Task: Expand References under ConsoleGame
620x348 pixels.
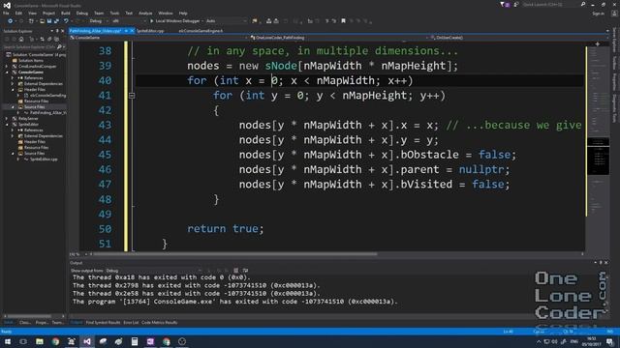Action: click(x=13, y=78)
